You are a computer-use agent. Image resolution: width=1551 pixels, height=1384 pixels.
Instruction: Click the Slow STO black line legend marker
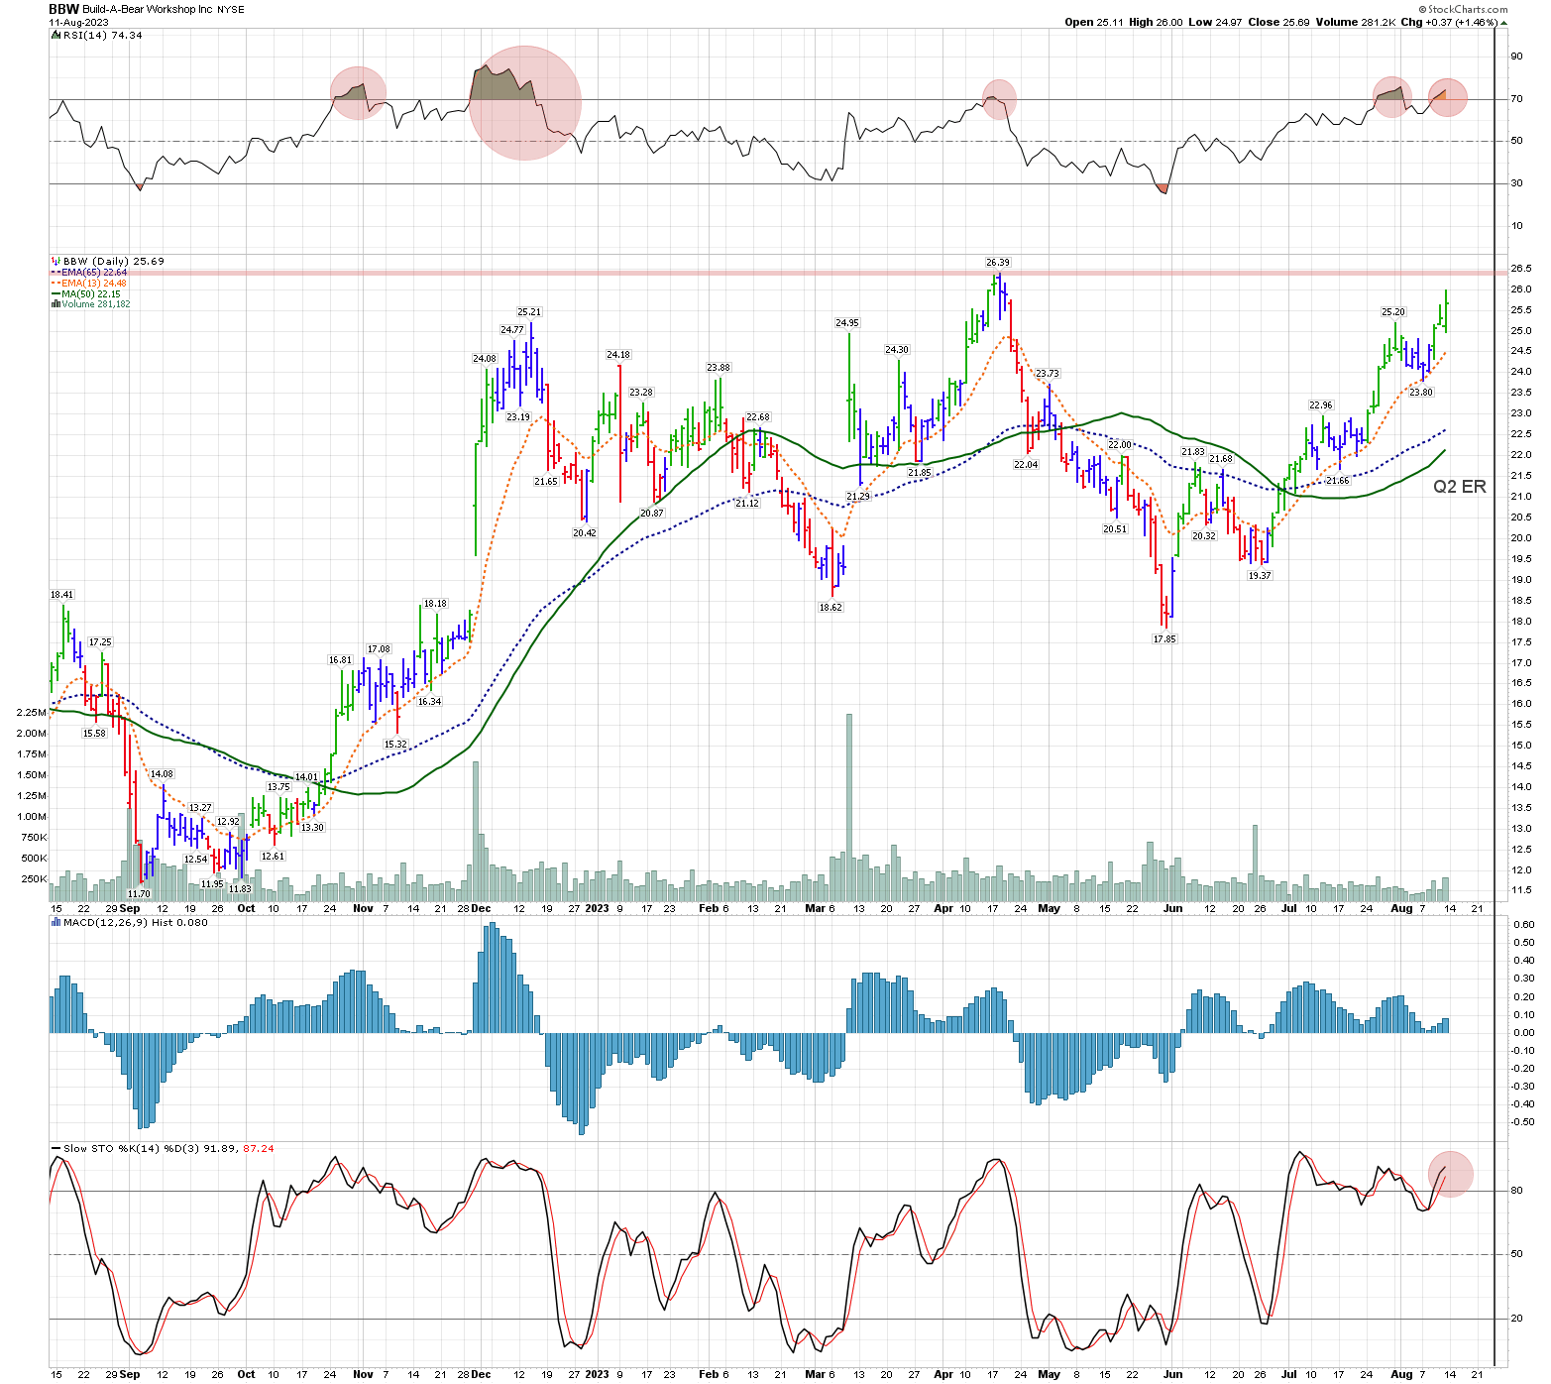point(55,1148)
